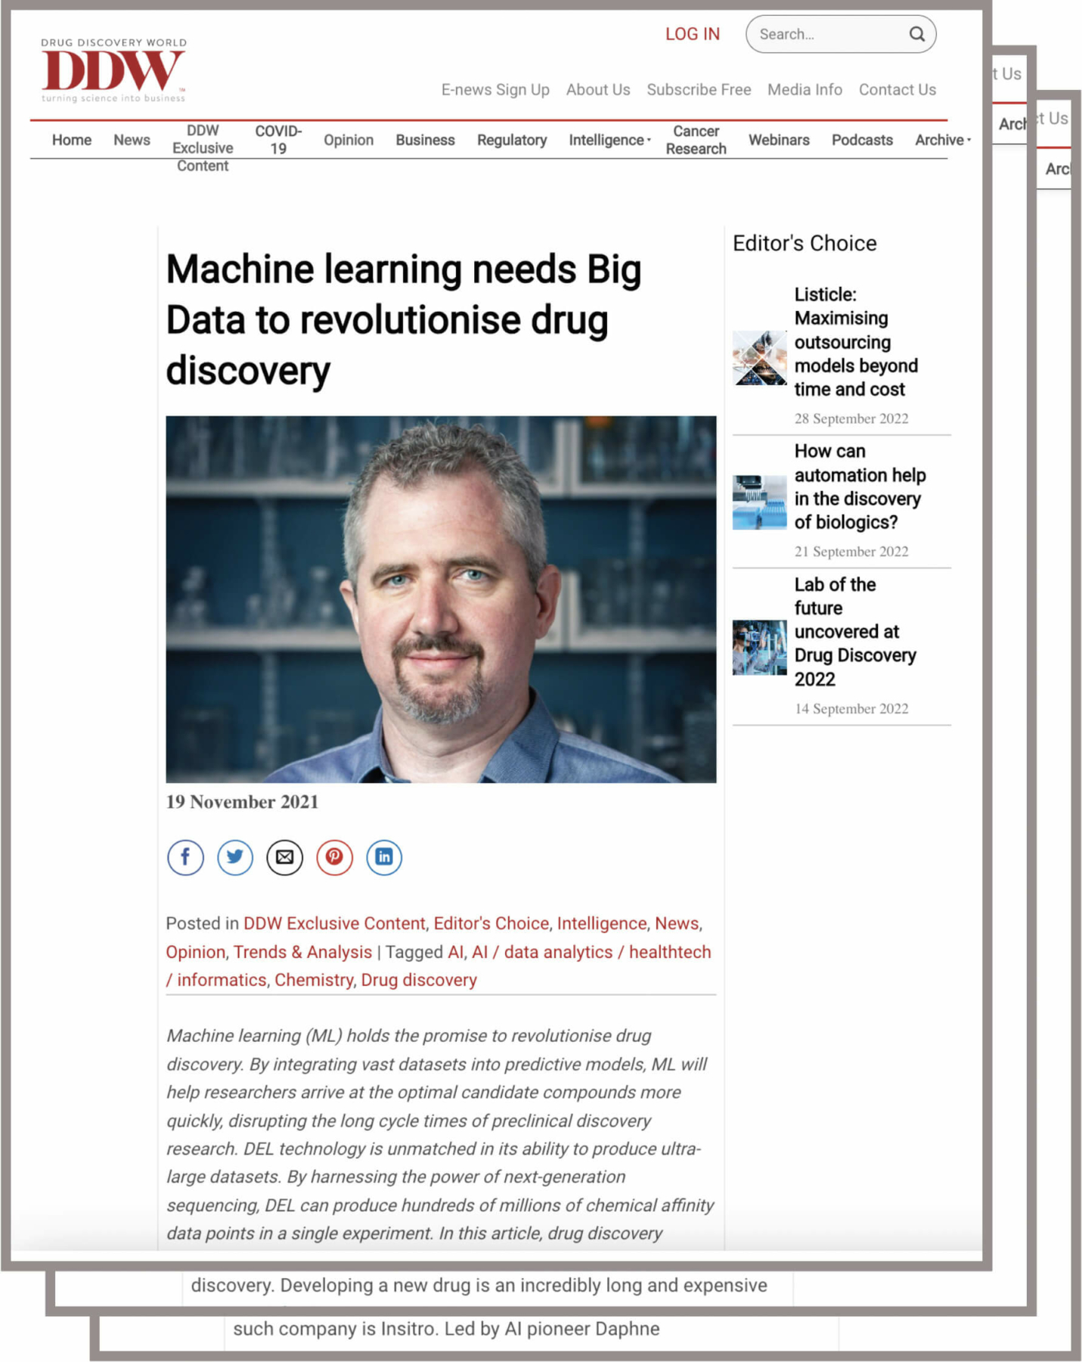Click article title Machine learning needs Big Data
This screenshot has height=1362, width=1082.
404,320
